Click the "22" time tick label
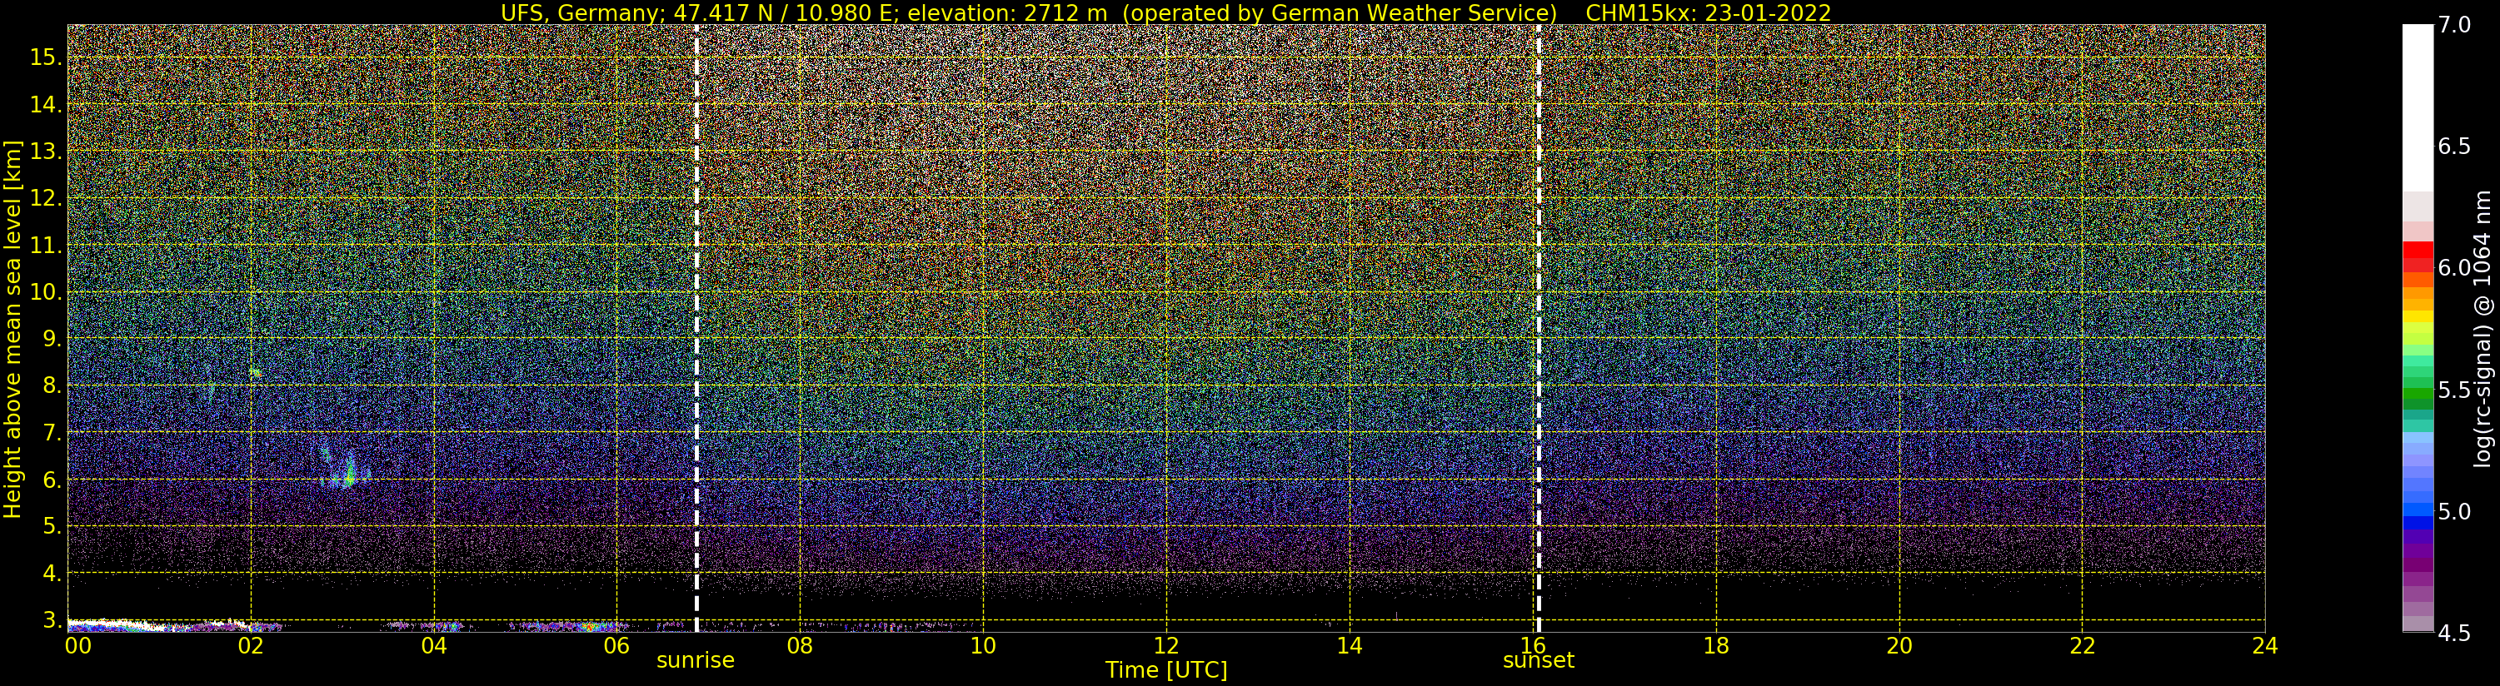Viewport: 2500px width, 686px height. (2083, 646)
